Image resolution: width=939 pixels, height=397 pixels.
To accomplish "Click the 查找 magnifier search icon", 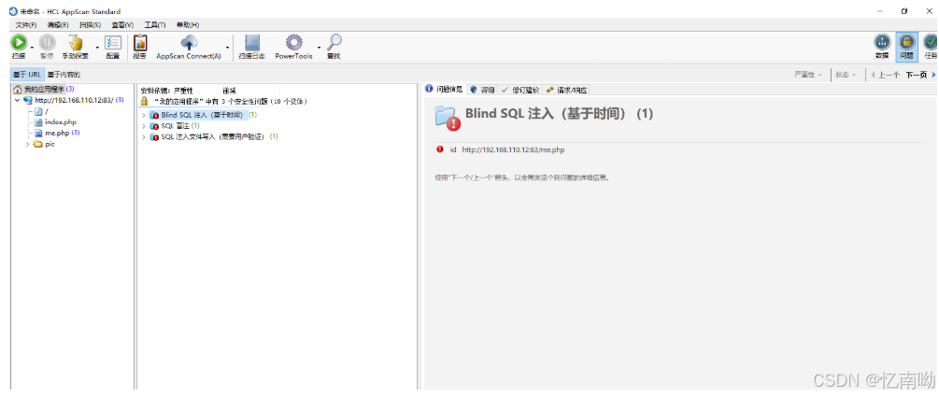I will pos(334,43).
